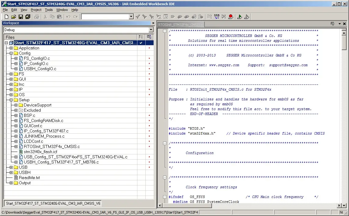
Task: Close the Workspace panel
Action: [153, 23]
